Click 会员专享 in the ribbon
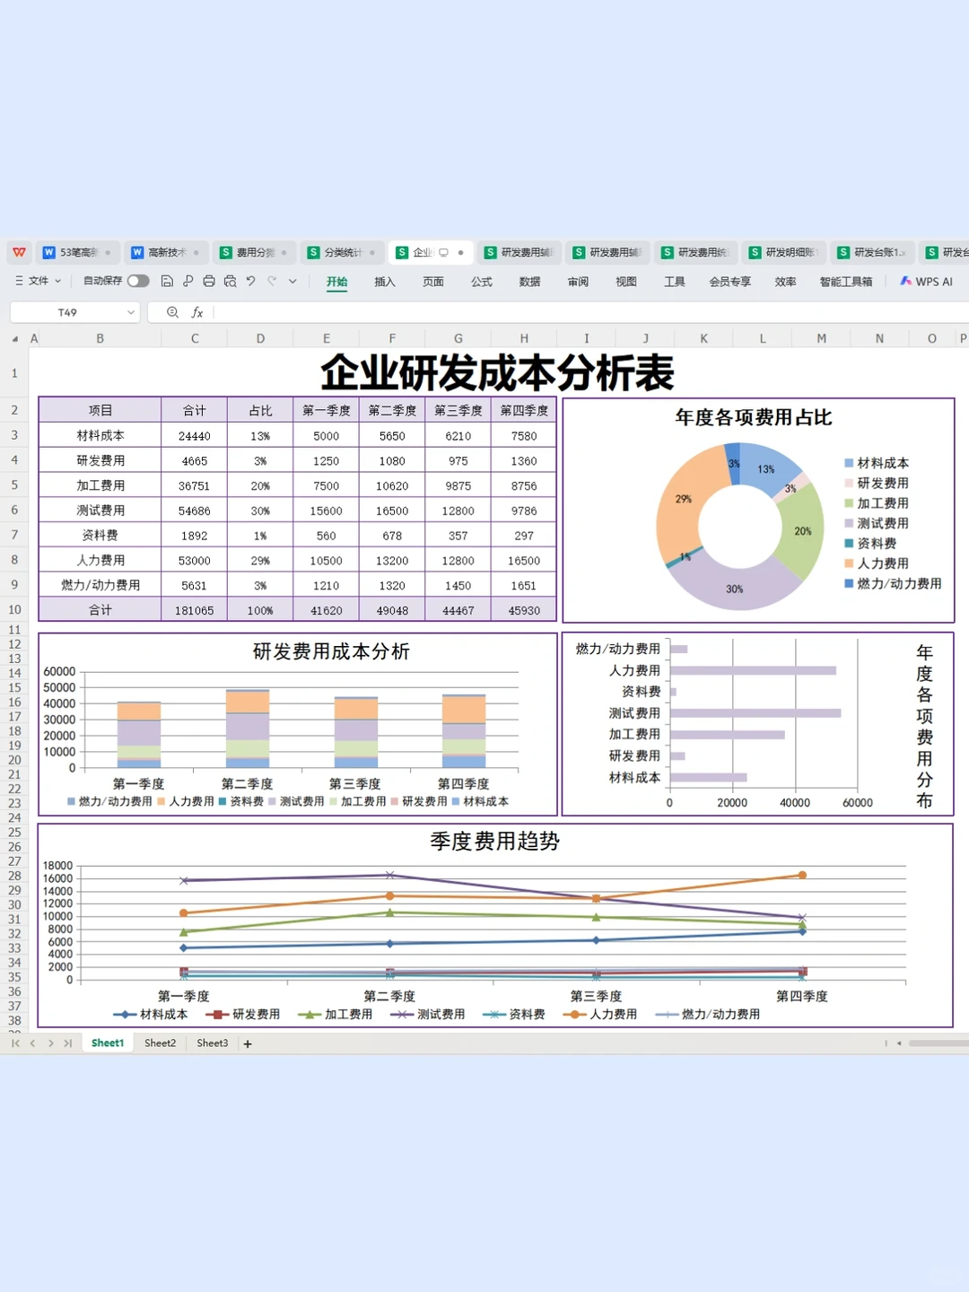969x1292 pixels. click(729, 282)
